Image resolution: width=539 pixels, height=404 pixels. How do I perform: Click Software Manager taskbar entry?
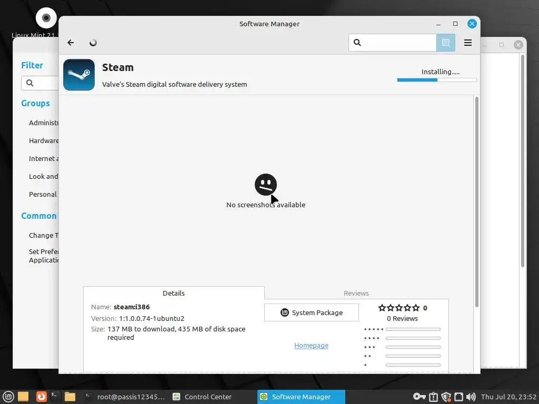(x=301, y=397)
